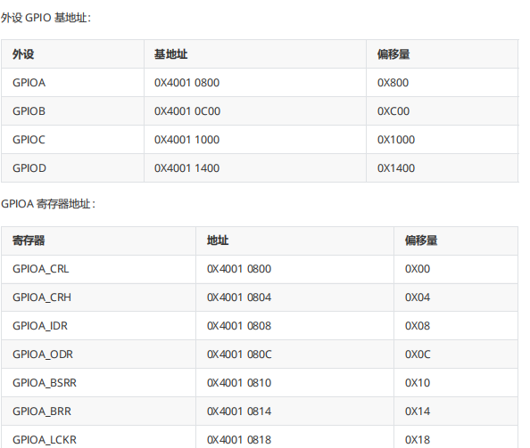Viewport: 530px width, 448px height.
Task: Click the 外设 GPIO 基地址 heading text
Action: [46, 18]
